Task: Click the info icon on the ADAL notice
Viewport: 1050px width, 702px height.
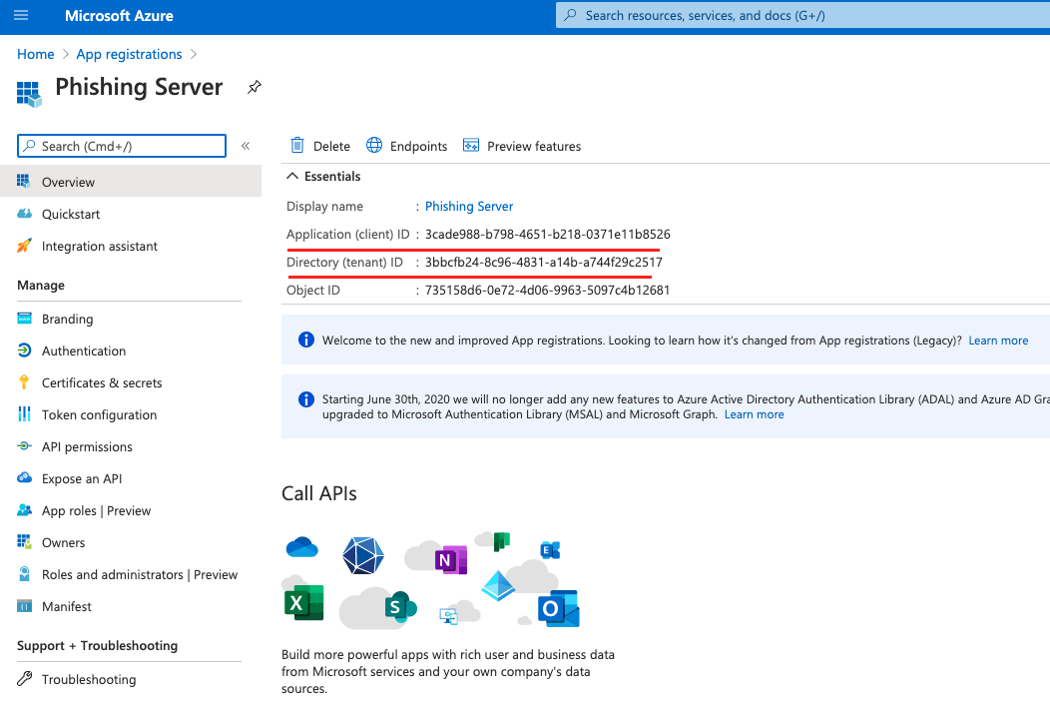Action: [306, 399]
